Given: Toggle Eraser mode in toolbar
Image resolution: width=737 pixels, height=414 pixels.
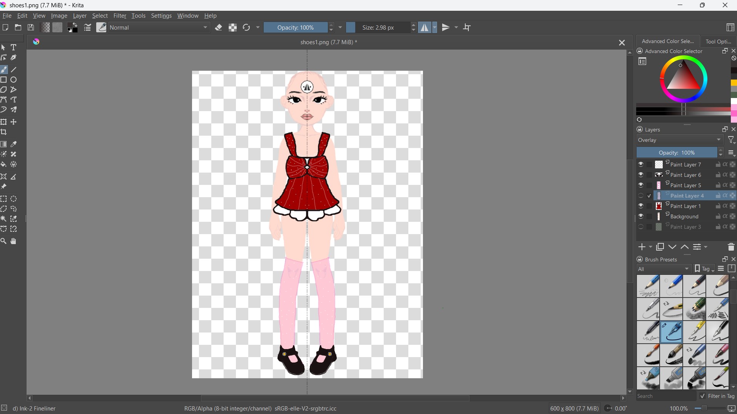Looking at the screenshot, I should coord(219,27).
